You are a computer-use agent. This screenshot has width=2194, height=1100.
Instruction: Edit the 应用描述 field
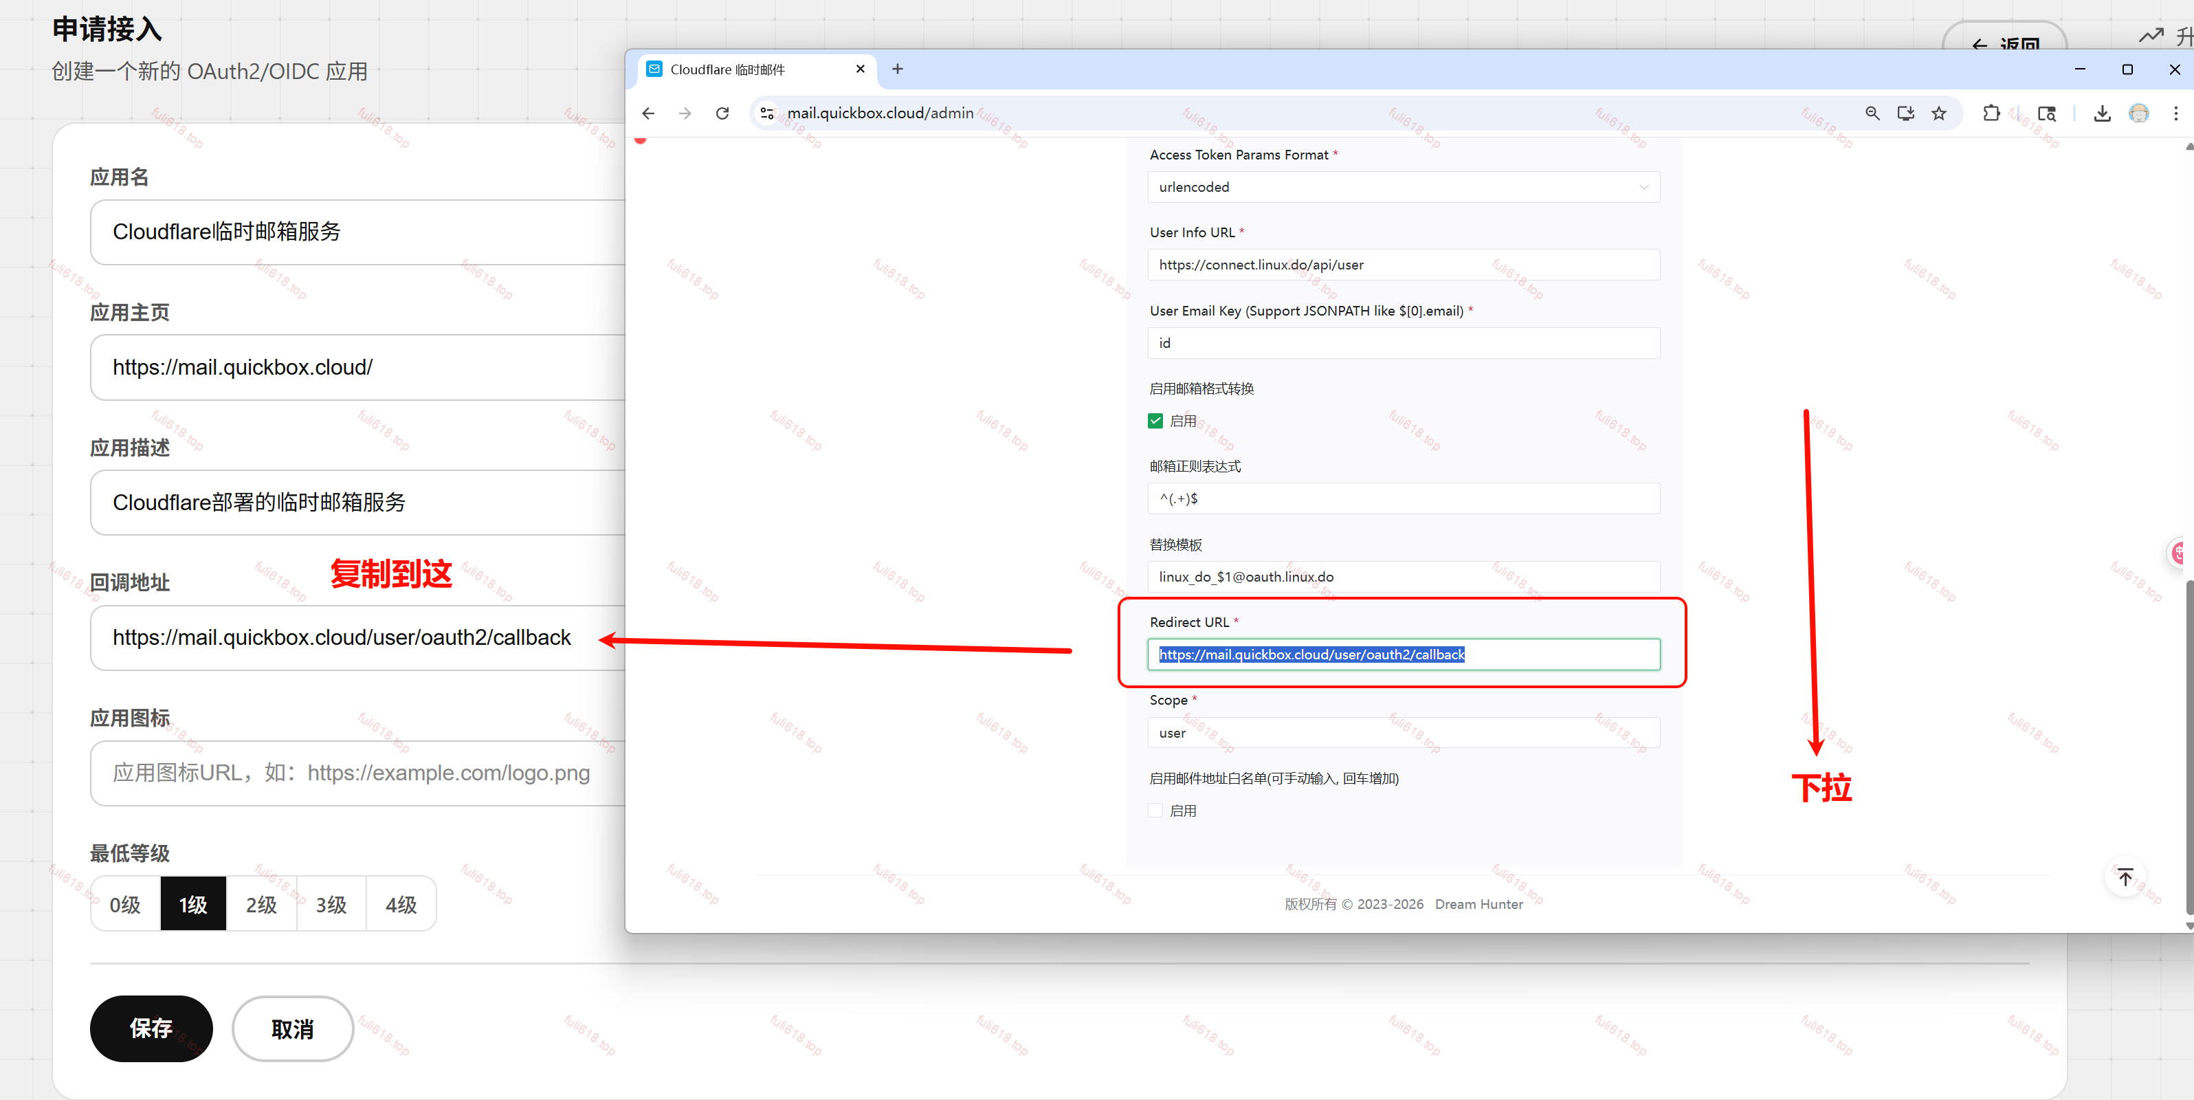tap(357, 503)
